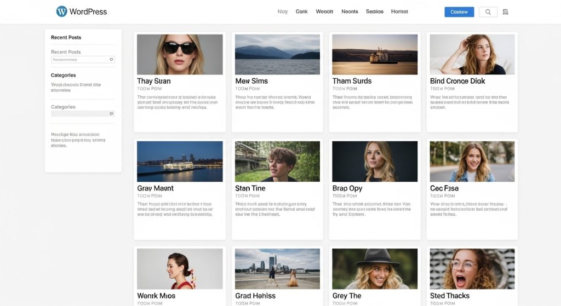This screenshot has height=306, width=561.
Task: Open the Wenrk Mios post title
Action: [156, 296]
